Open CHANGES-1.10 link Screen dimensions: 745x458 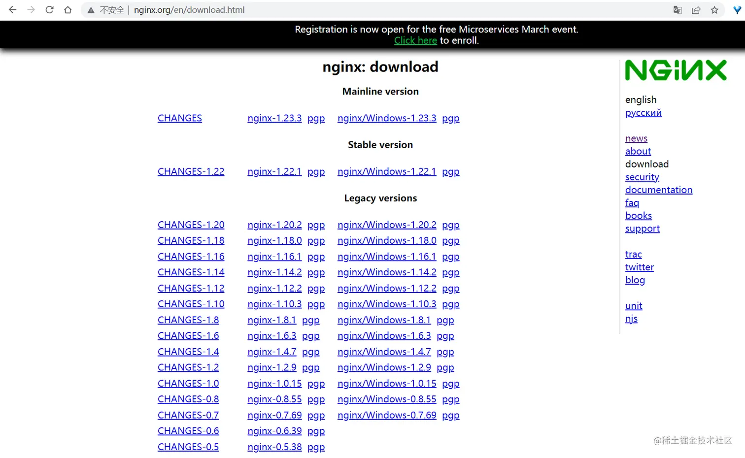coord(191,304)
